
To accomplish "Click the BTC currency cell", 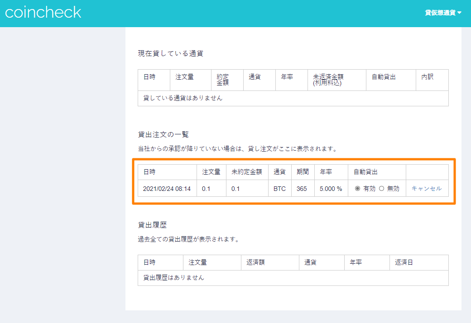I will pyautogui.click(x=280, y=189).
